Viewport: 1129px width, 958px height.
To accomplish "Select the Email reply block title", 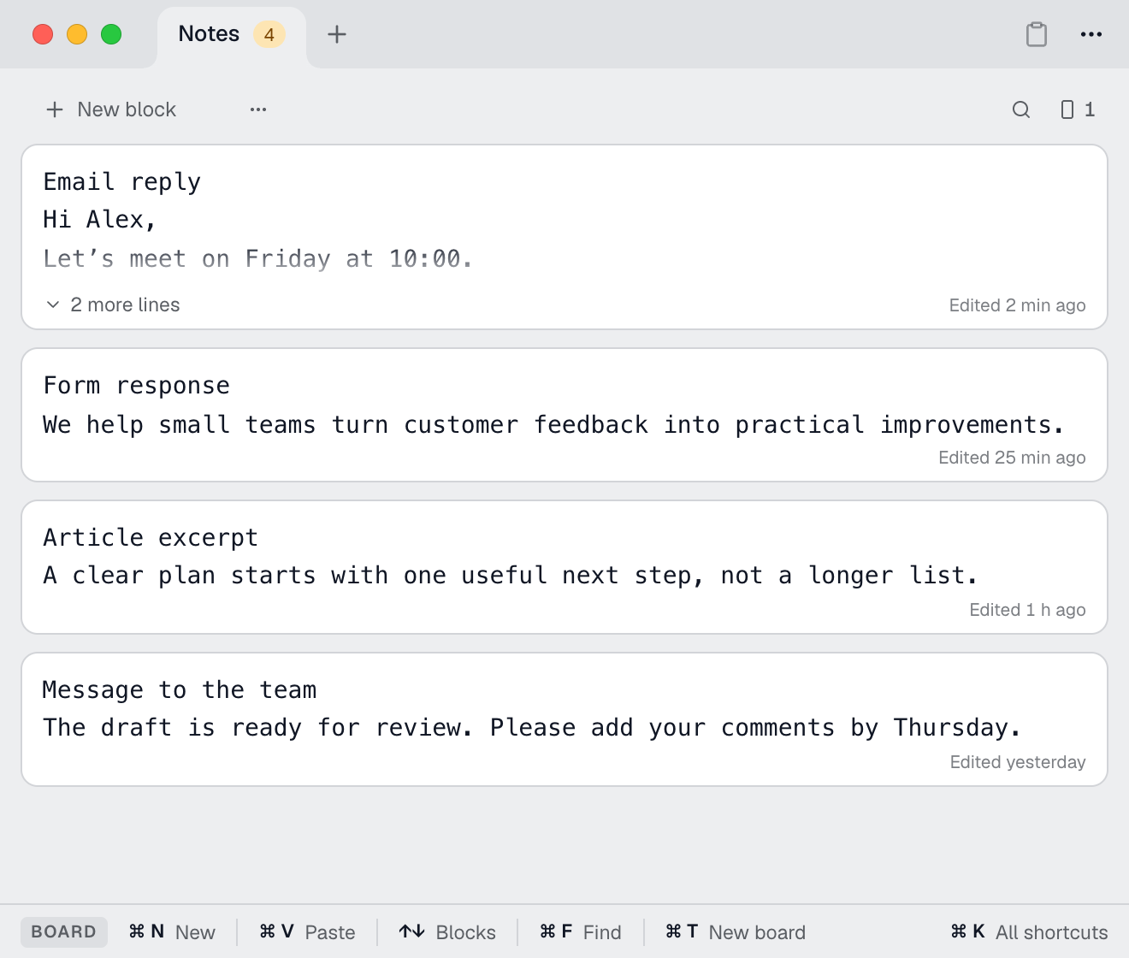I will [122, 182].
